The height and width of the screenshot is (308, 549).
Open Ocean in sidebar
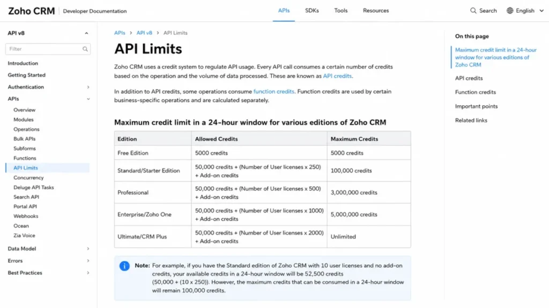pos(21,226)
